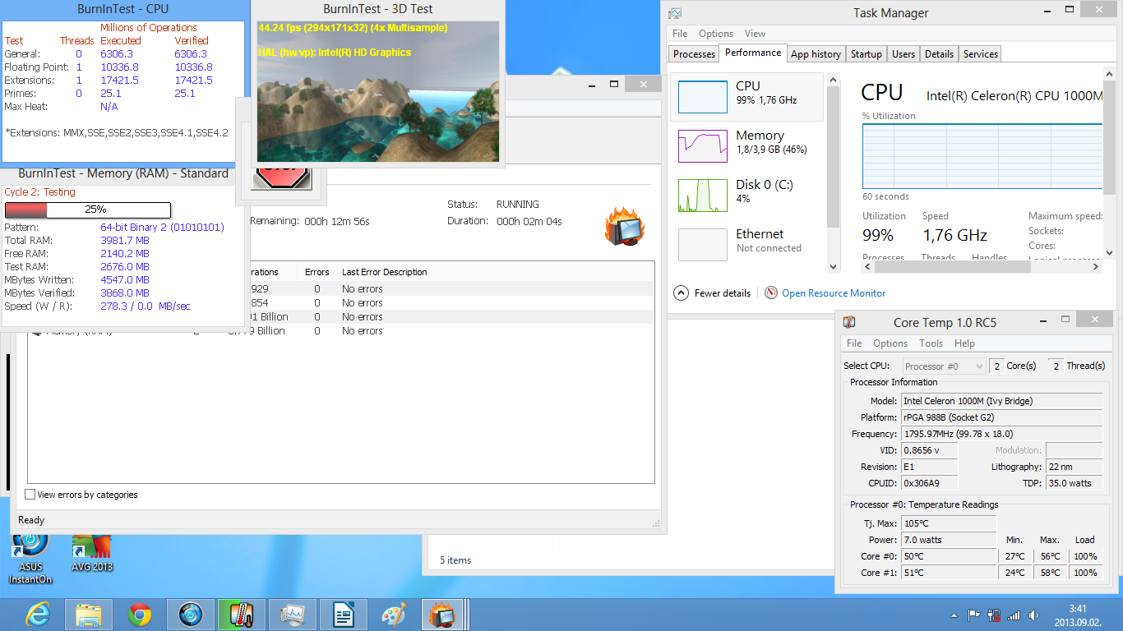Switch to BurnInTest taskbar icon
Viewport: 1123px width, 631px height.
pos(443,615)
